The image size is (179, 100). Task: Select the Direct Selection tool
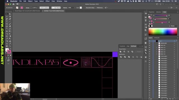click(10, 14)
